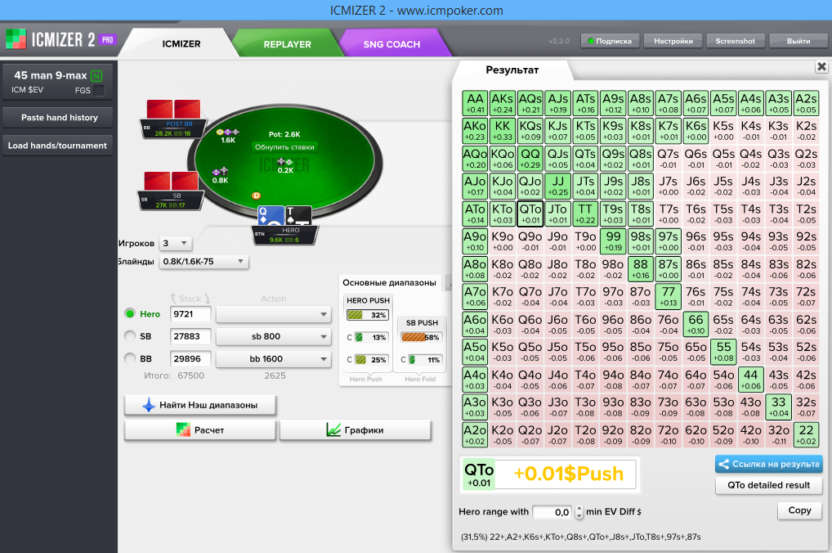Select the 22 cell in the range grid
Image resolution: width=832 pixels, height=553 pixels.
coord(806,434)
